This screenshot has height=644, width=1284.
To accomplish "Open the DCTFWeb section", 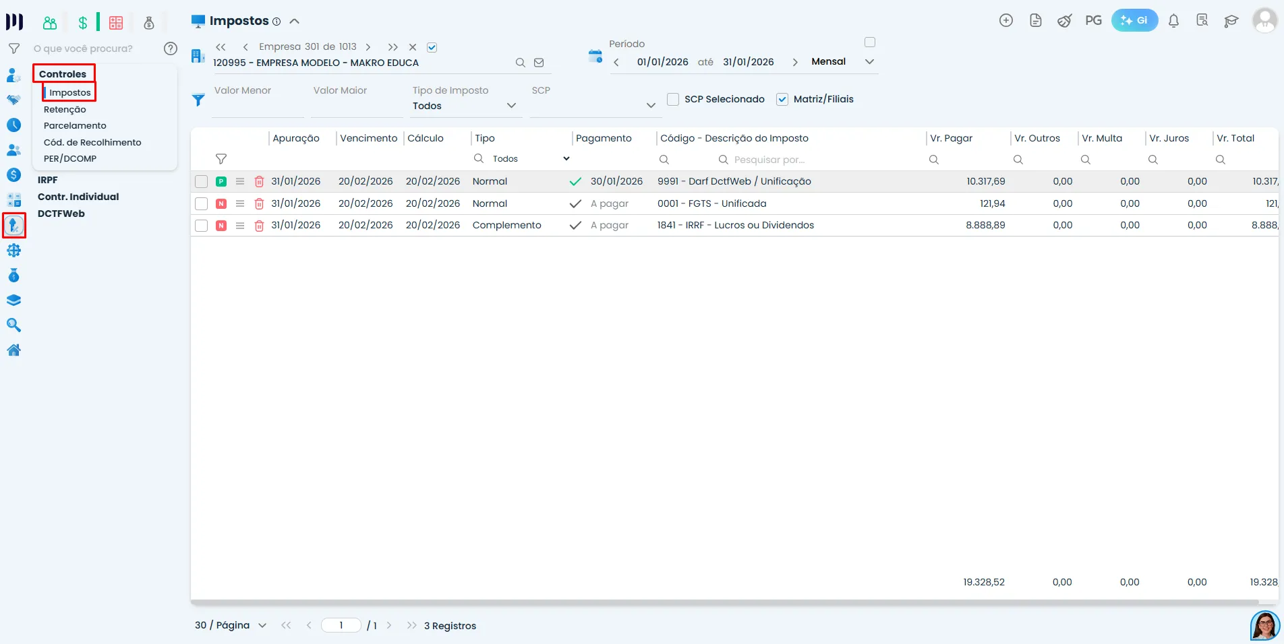I will click(x=61, y=214).
